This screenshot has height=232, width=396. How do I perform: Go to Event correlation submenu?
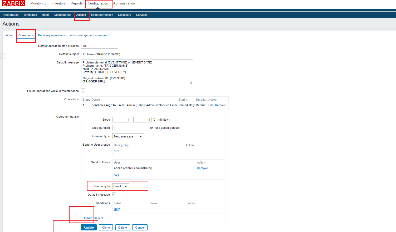click(x=102, y=15)
